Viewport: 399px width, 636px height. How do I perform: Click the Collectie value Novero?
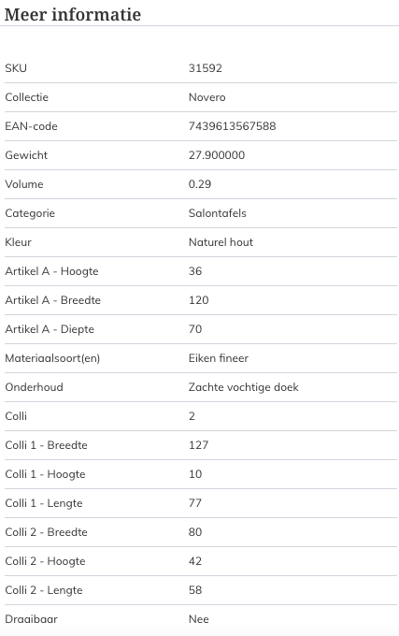207,97
